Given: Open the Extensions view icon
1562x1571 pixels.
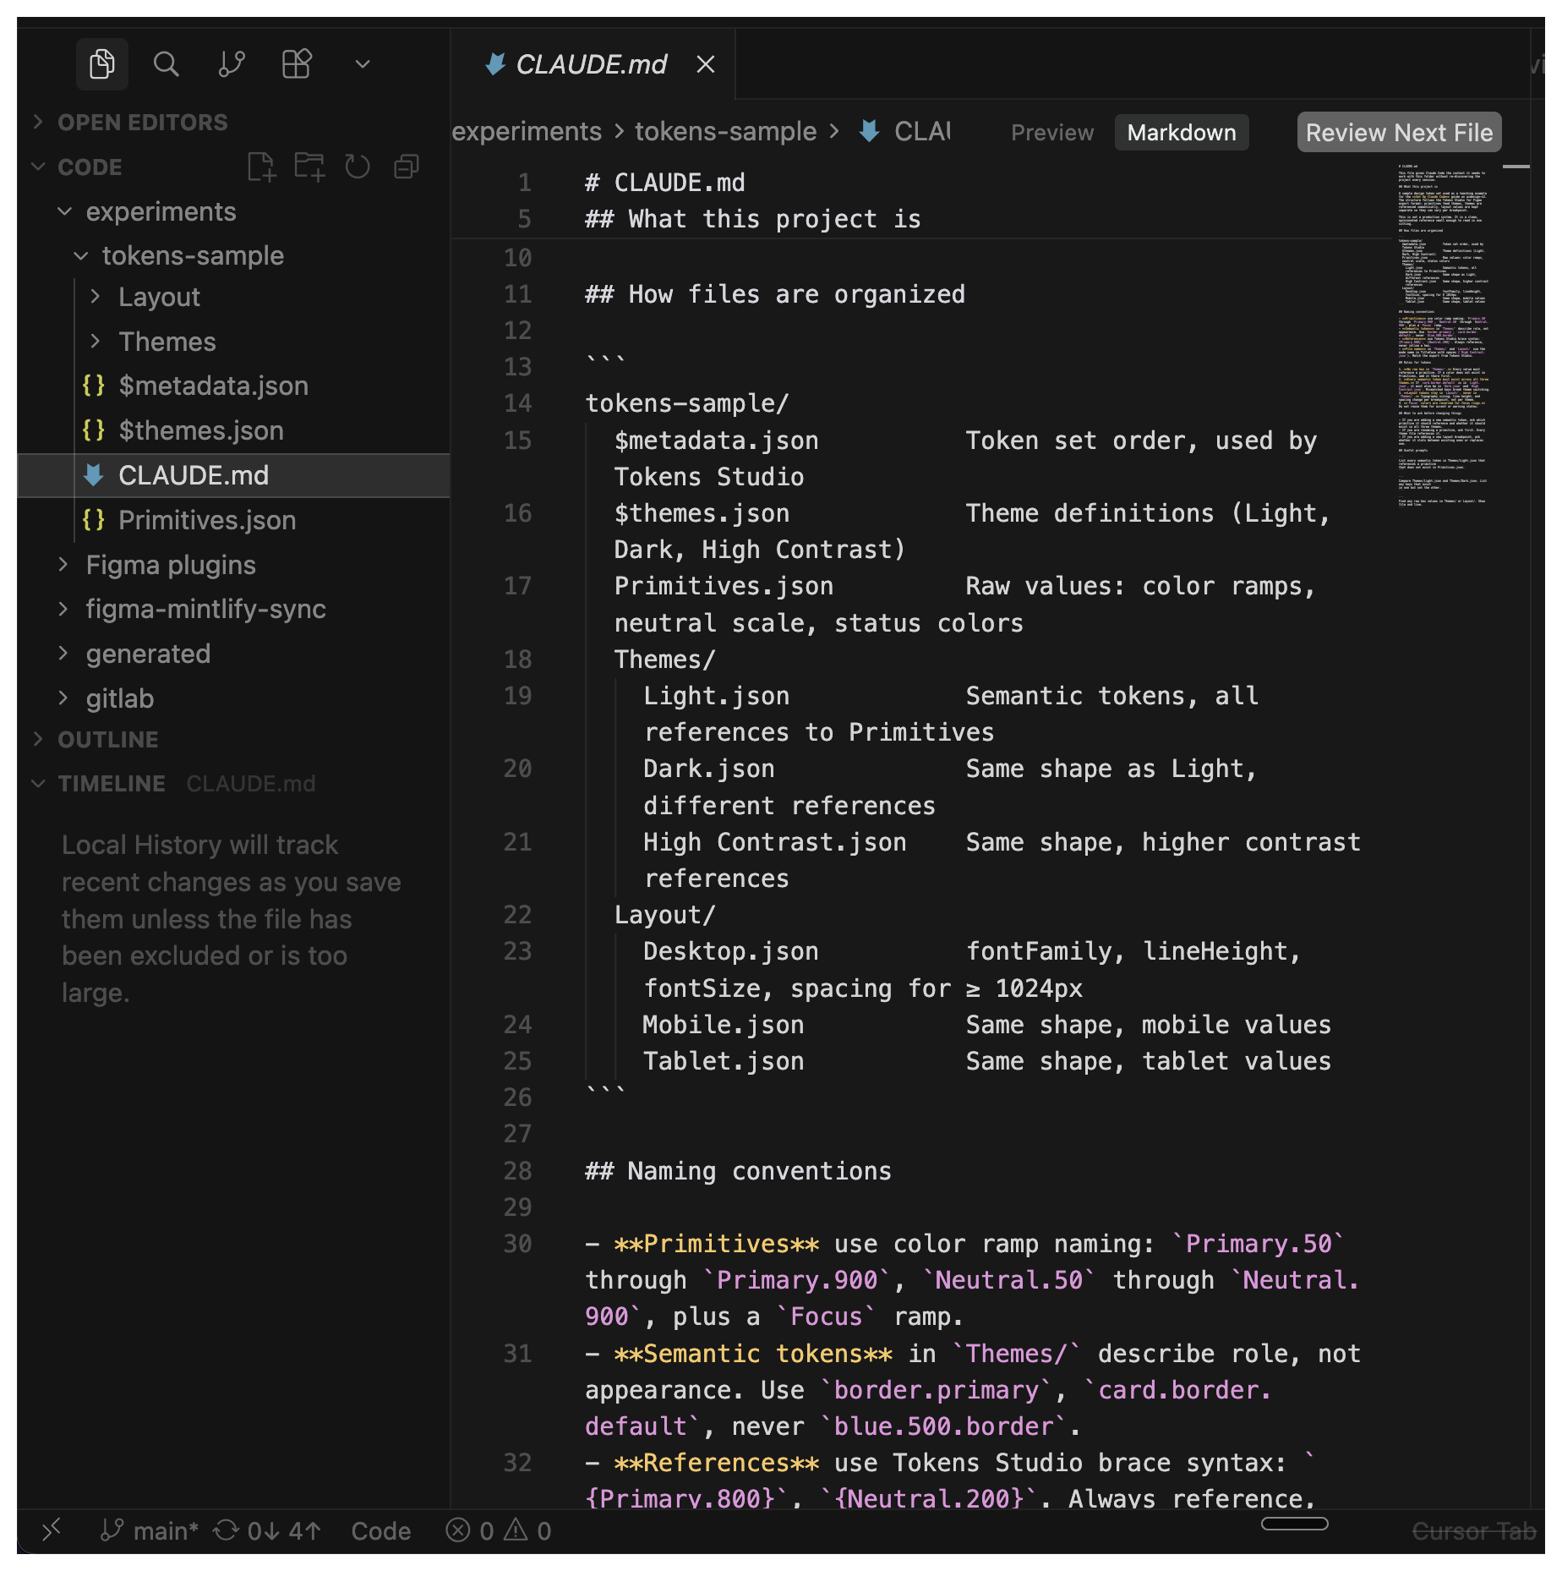Looking at the screenshot, I should 297,64.
